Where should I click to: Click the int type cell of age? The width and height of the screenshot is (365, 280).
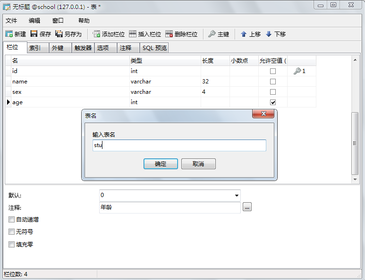pos(165,102)
